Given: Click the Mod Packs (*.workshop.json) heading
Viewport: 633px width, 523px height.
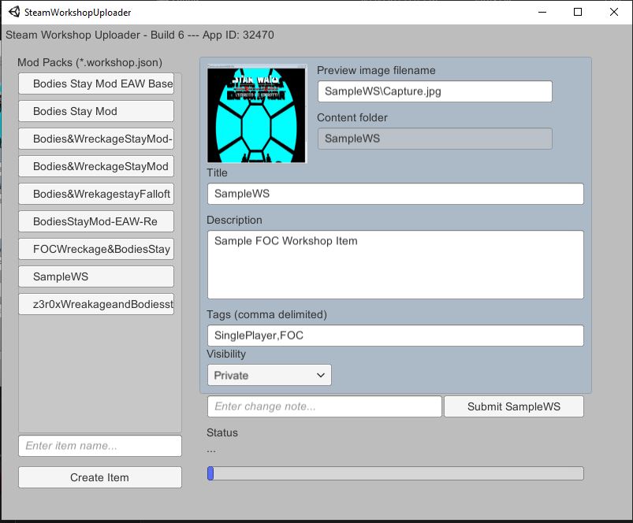Looking at the screenshot, I should [x=90, y=62].
